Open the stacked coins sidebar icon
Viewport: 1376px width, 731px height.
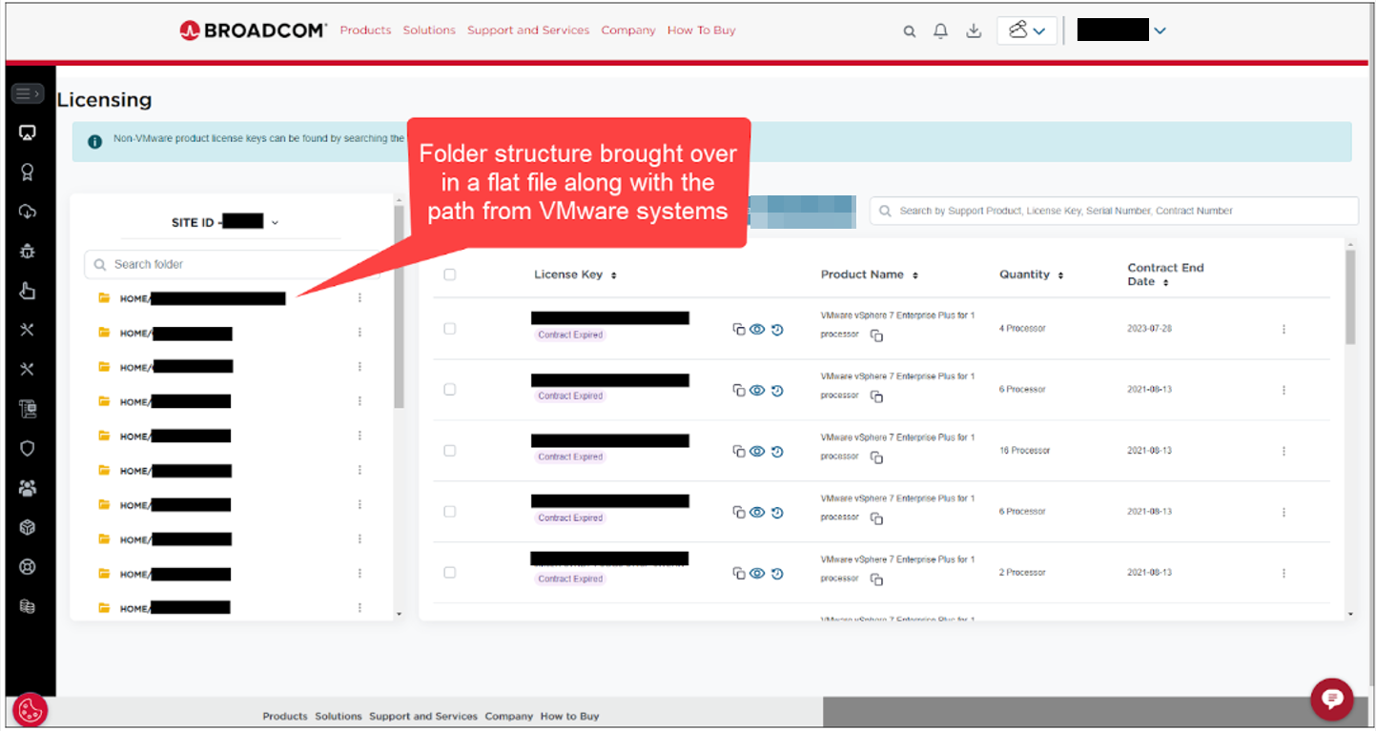pyautogui.click(x=27, y=606)
